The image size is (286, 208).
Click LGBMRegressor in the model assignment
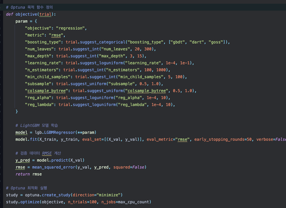(60, 132)
